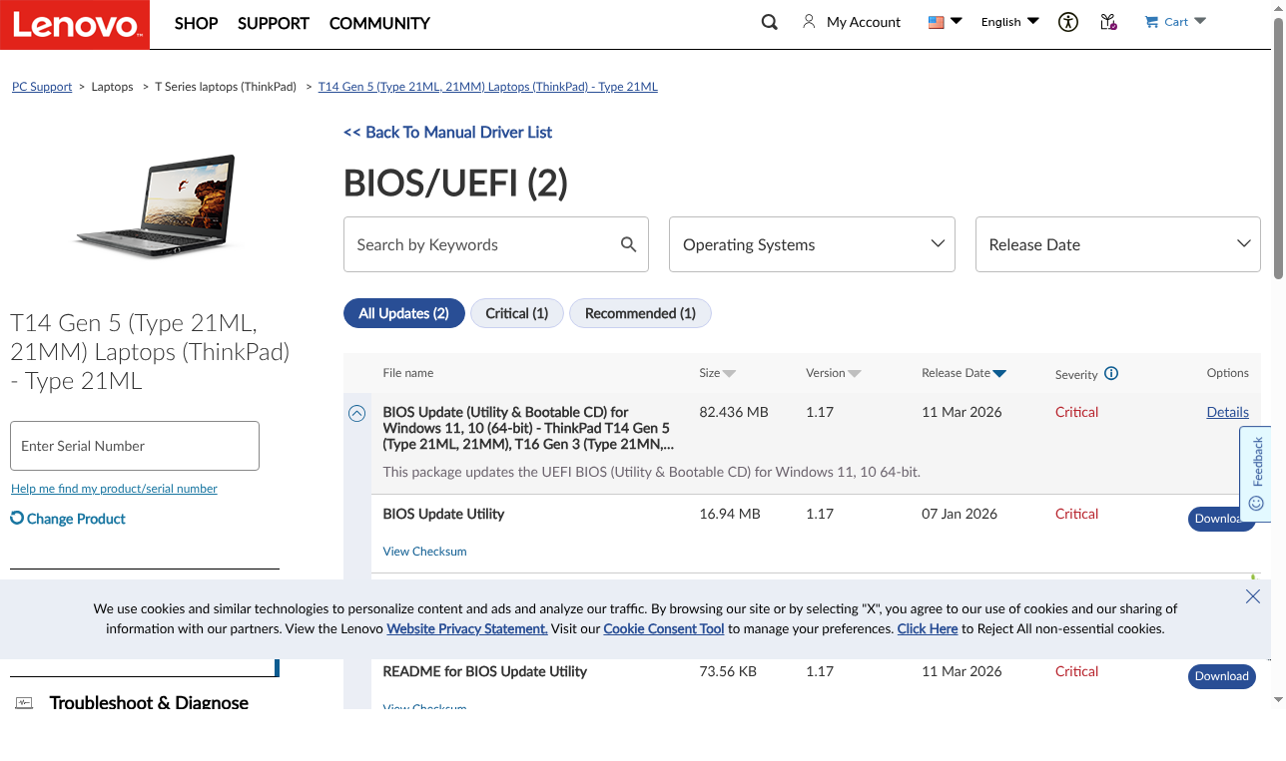Screen dimensions: 1286x761
Task: Open the SHOP menu
Action: [196, 23]
